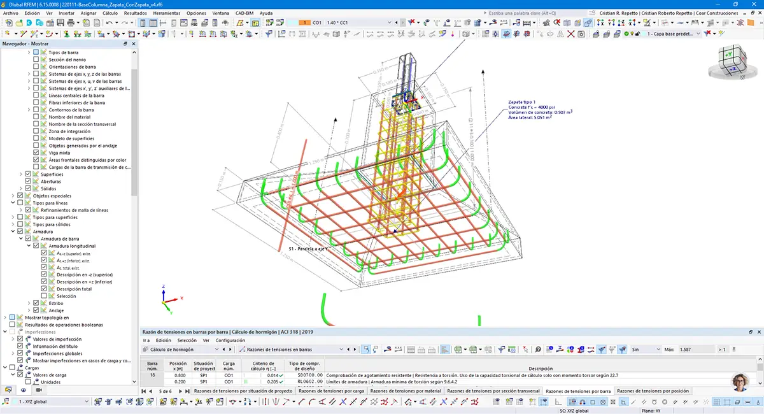The height and width of the screenshot is (414, 764).
Task: Collapse the Armadura longitudinal node
Action: pos(29,246)
